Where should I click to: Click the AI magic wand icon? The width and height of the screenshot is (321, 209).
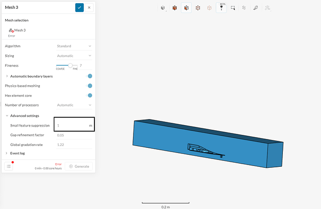pyautogui.click(x=267, y=8)
